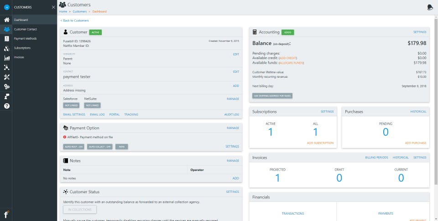
Task: Click the ADD SUBSCRIPTION link
Action: click(320, 143)
